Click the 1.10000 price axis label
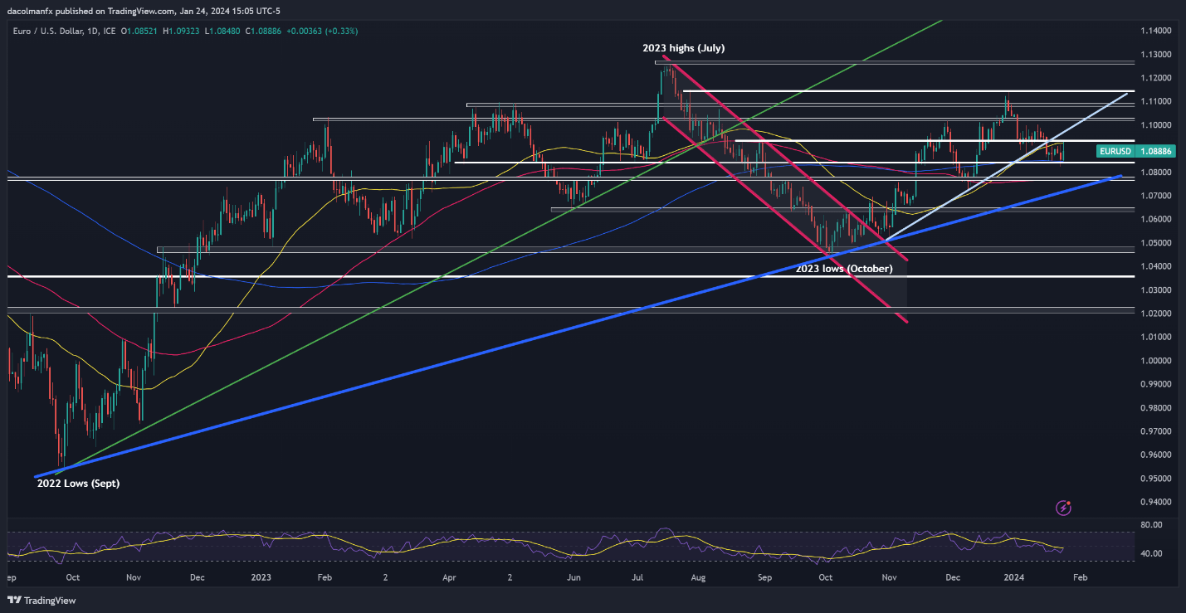1186x613 pixels. (x=1156, y=125)
